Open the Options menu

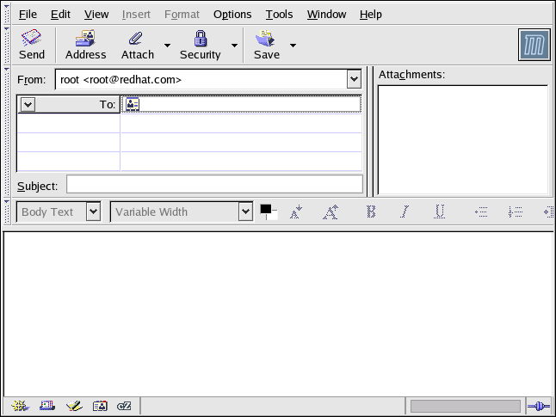click(x=232, y=14)
